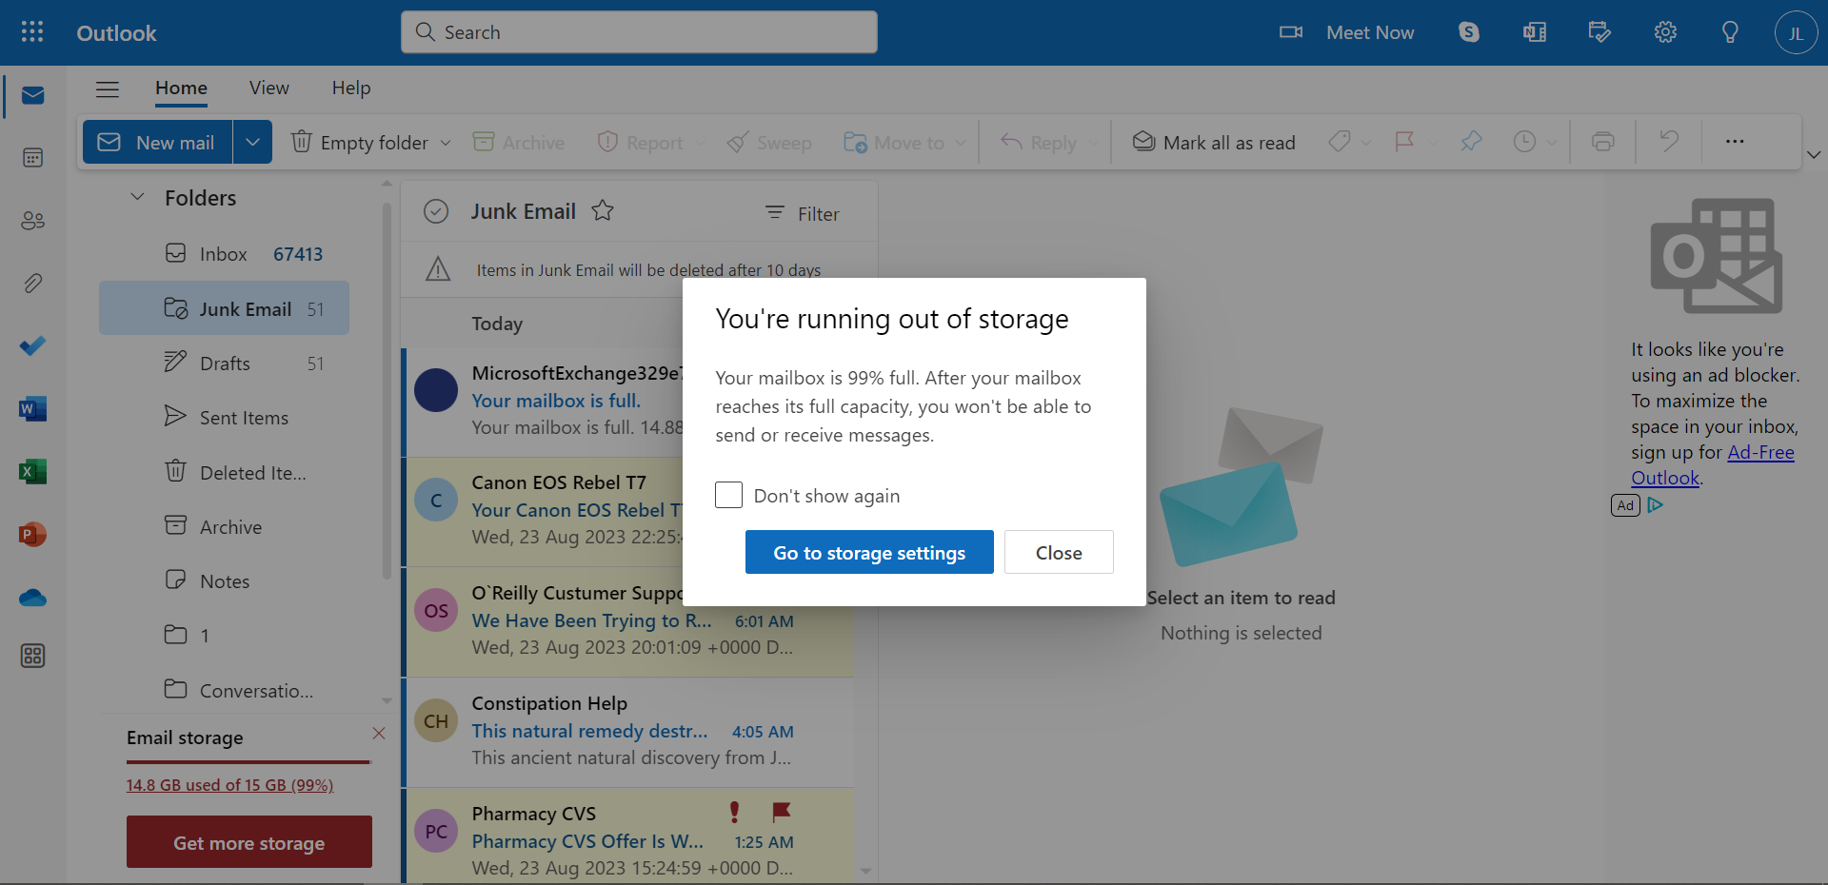1828x885 pixels.
Task: Click Close button in storage dialog
Action: (1059, 552)
